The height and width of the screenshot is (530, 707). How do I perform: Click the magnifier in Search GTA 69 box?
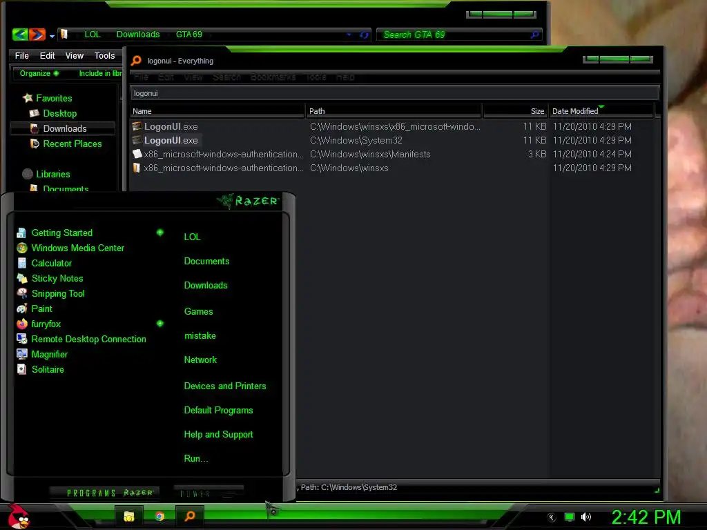pos(535,35)
